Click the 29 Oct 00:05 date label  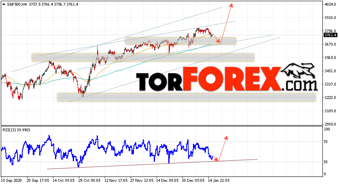[x=89, y=180]
